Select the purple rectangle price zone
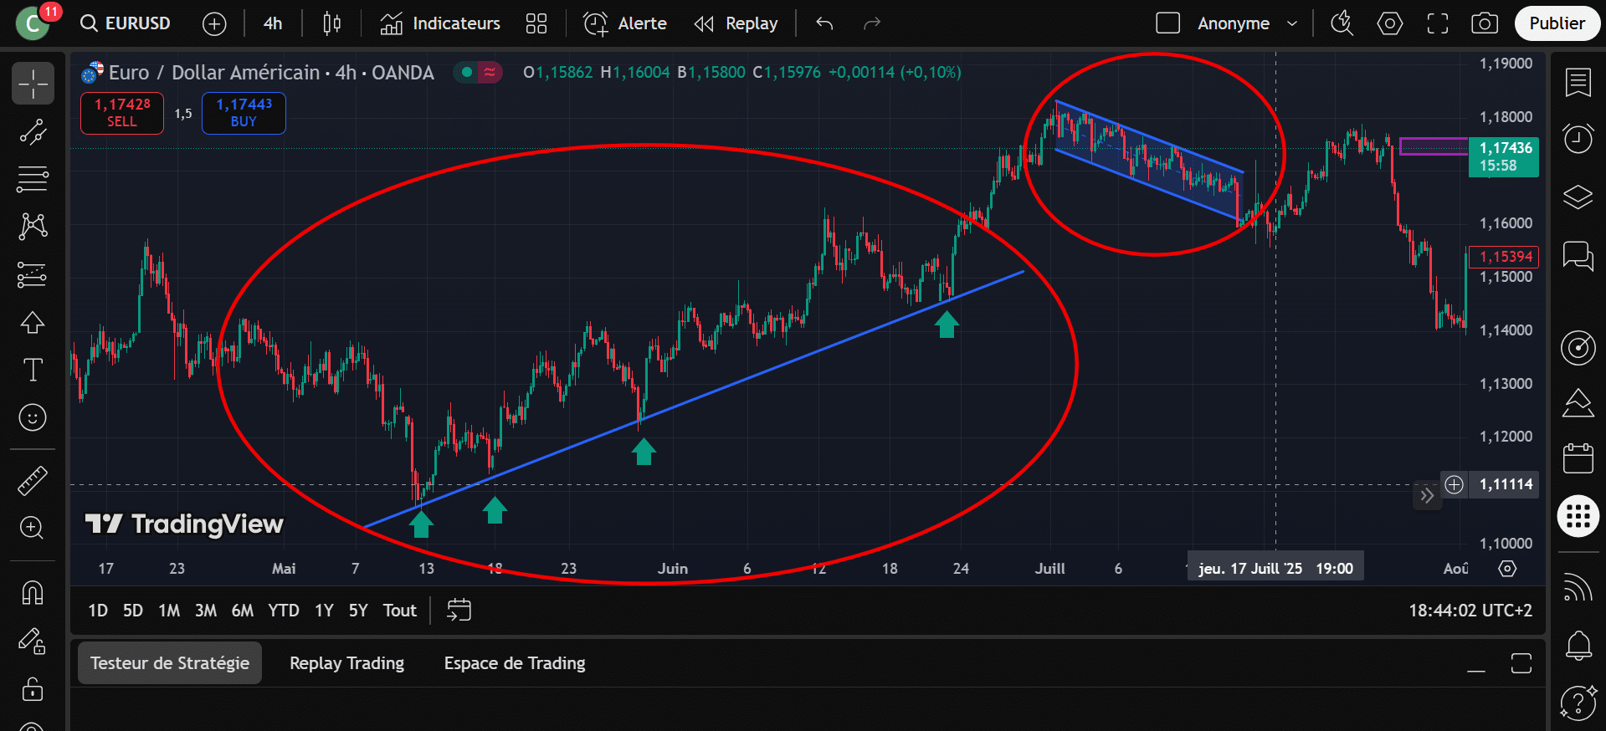 tap(1433, 147)
